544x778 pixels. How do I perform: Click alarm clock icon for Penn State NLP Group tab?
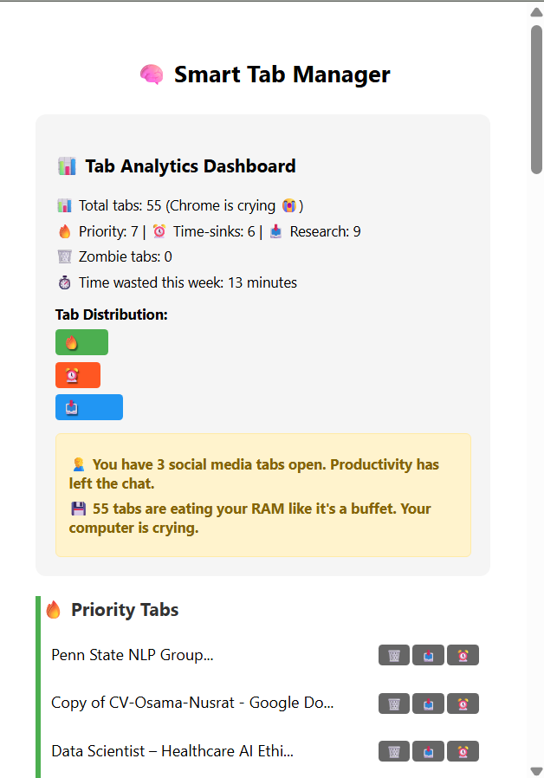[x=463, y=655]
